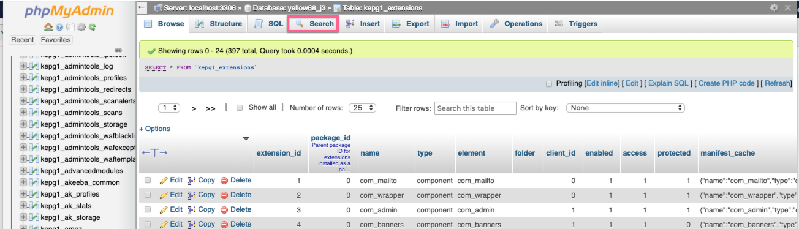This screenshot has width=799, height=229.
Task: Jump to last page with >> button
Action: (211, 108)
